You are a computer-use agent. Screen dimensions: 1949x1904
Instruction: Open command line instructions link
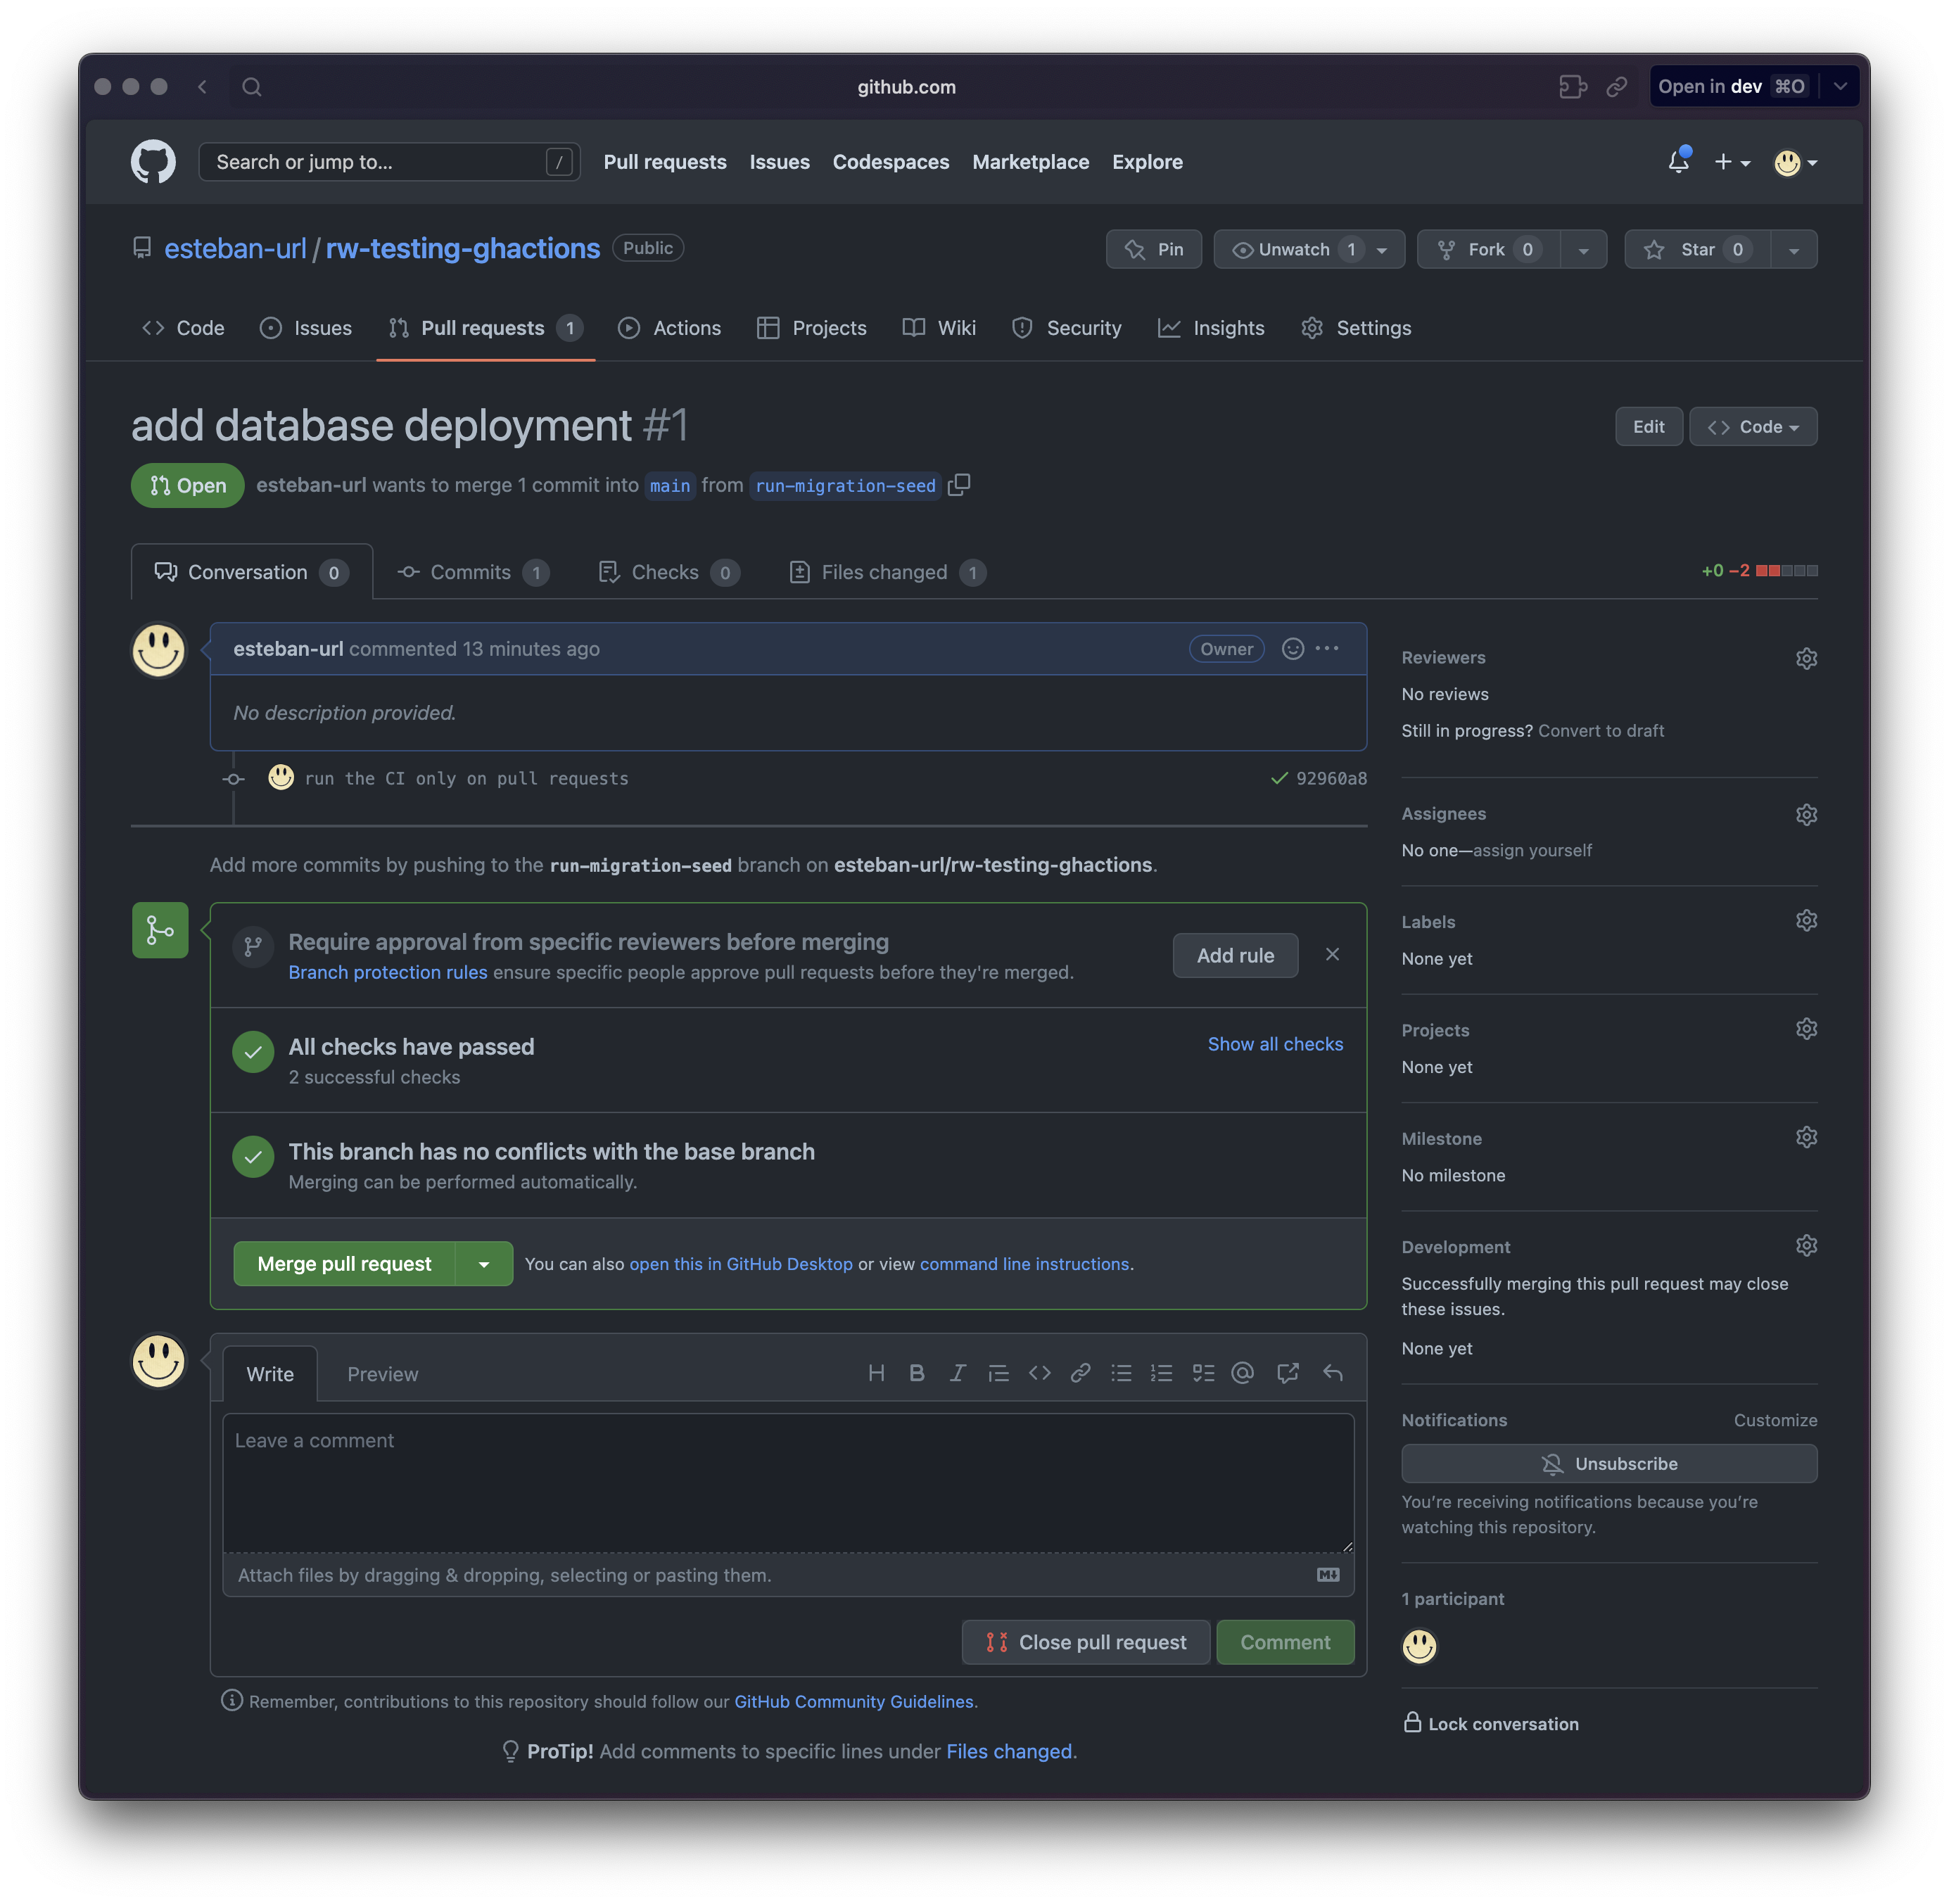(1024, 1264)
